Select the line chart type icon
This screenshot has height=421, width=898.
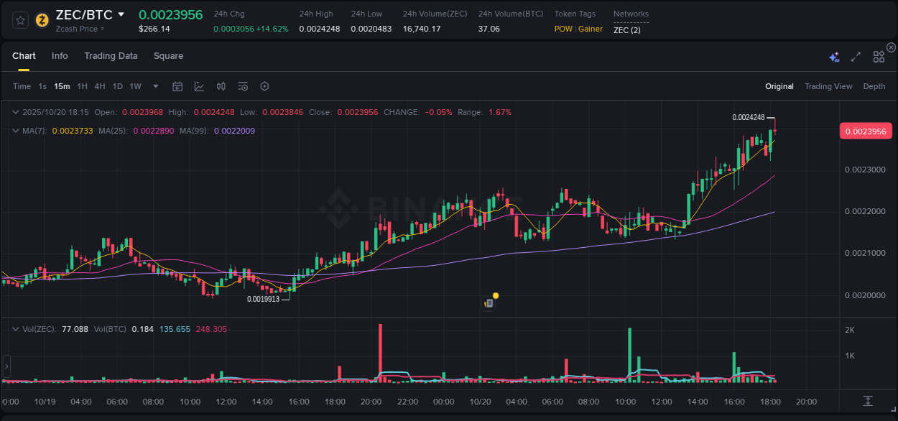199,86
